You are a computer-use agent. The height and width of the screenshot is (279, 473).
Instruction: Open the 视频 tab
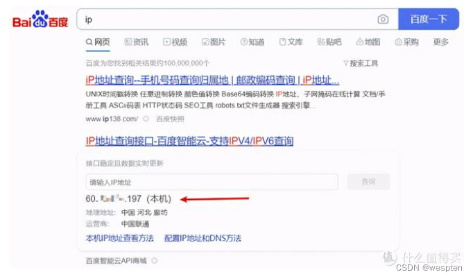pyautogui.click(x=175, y=42)
